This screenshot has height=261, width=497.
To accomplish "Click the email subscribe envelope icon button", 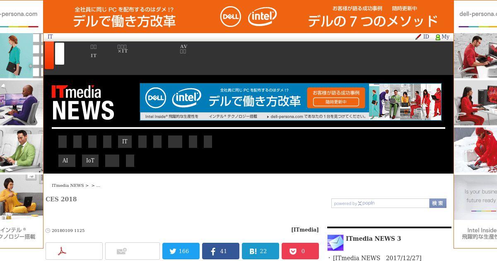I will pos(132,251).
